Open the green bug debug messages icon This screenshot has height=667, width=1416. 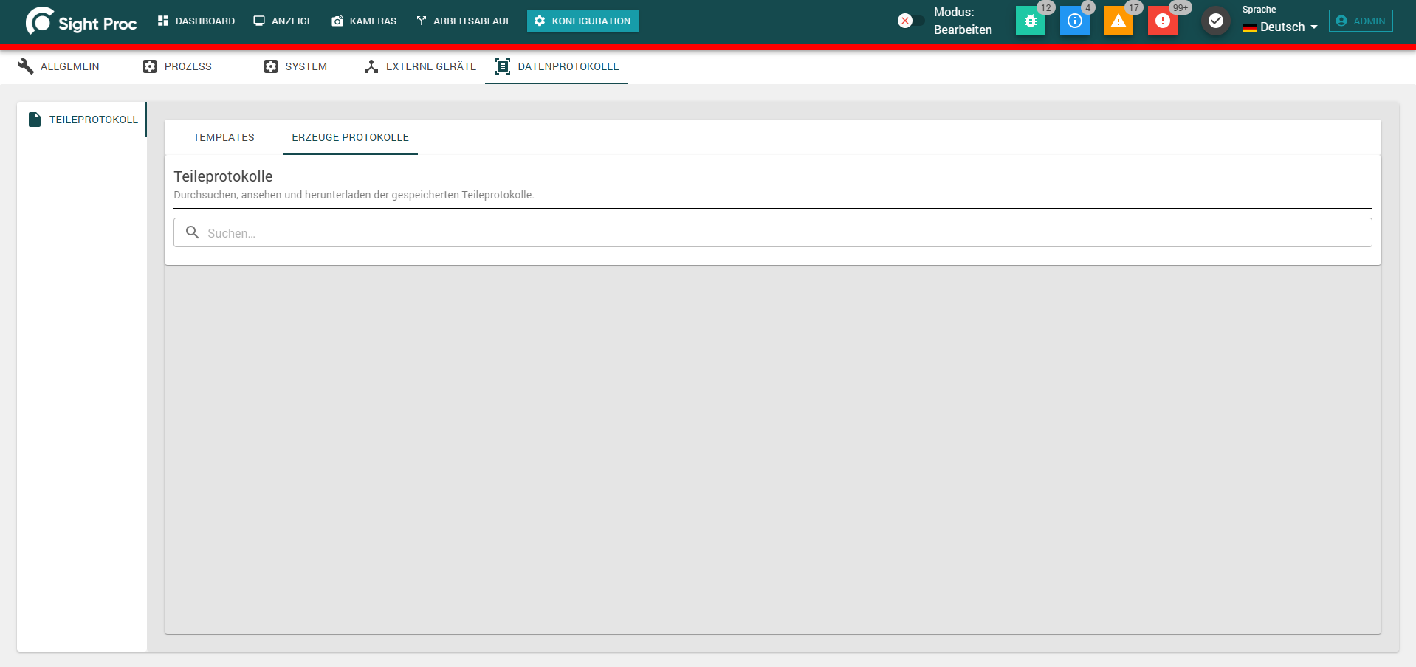point(1030,21)
